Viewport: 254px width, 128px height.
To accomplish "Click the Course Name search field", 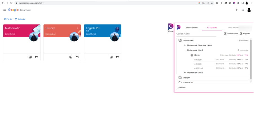I will 196,34.
